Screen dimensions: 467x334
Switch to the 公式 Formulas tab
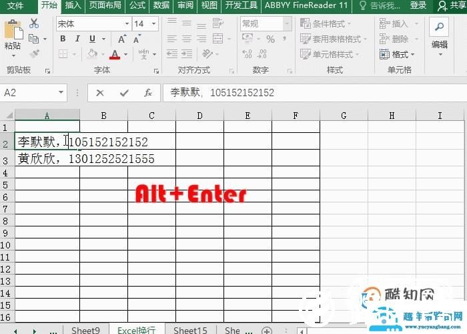tap(137, 5)
